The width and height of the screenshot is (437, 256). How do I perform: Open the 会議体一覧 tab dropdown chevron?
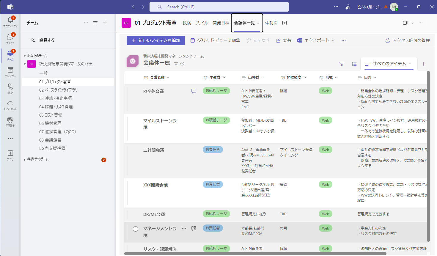(258, 23)
